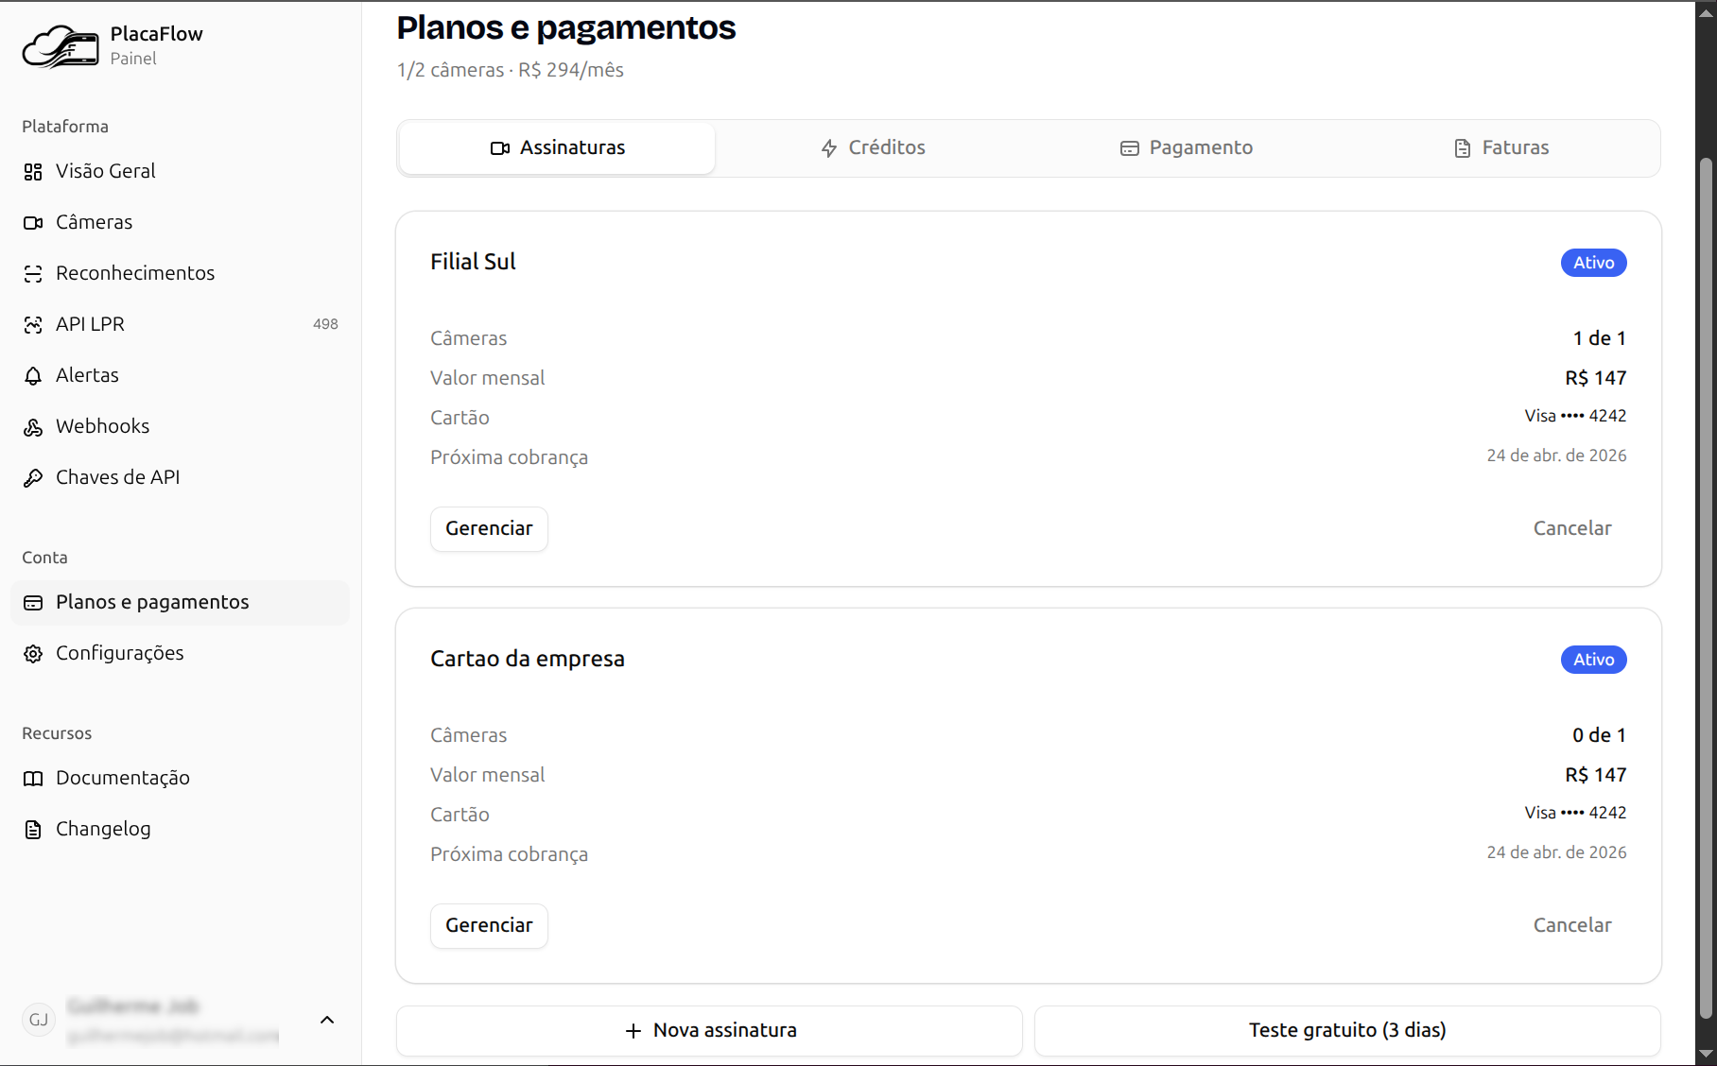Click the API LPR icon

pos(33,325)
